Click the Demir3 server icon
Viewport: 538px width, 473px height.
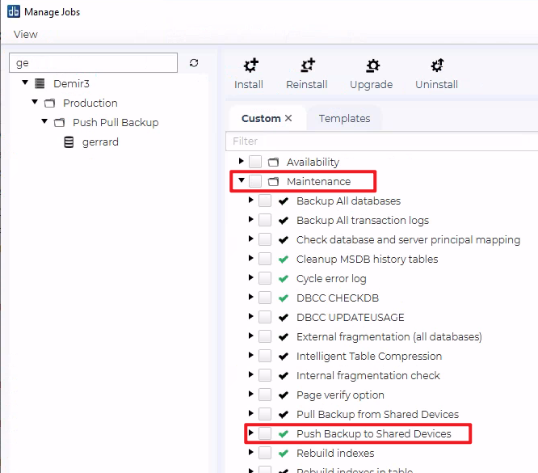click(40, 83)
